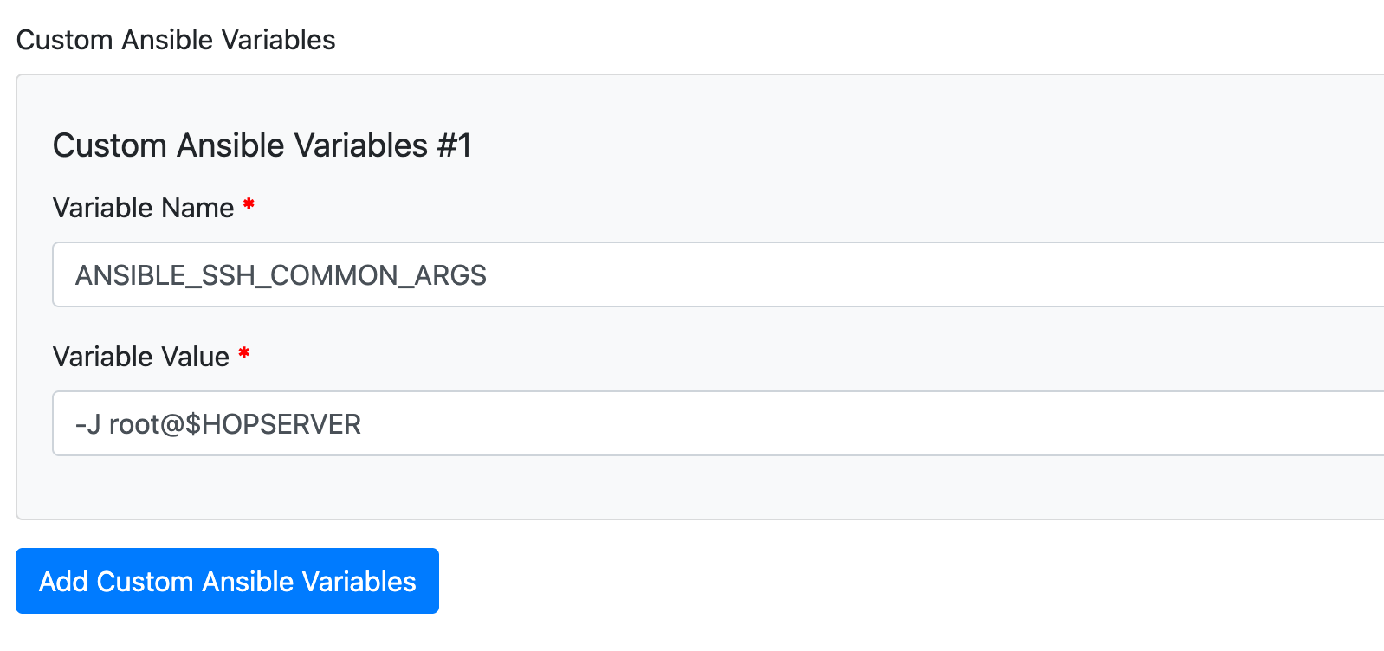Image resolution: width=1384 pixels, height=651 pixels.
Task: Click the red asterisk beside Variable Value
Action: tap(244, 354)
